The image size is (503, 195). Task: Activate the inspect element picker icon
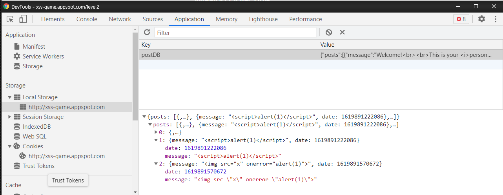pyautogui.click(x=10, y=19)
